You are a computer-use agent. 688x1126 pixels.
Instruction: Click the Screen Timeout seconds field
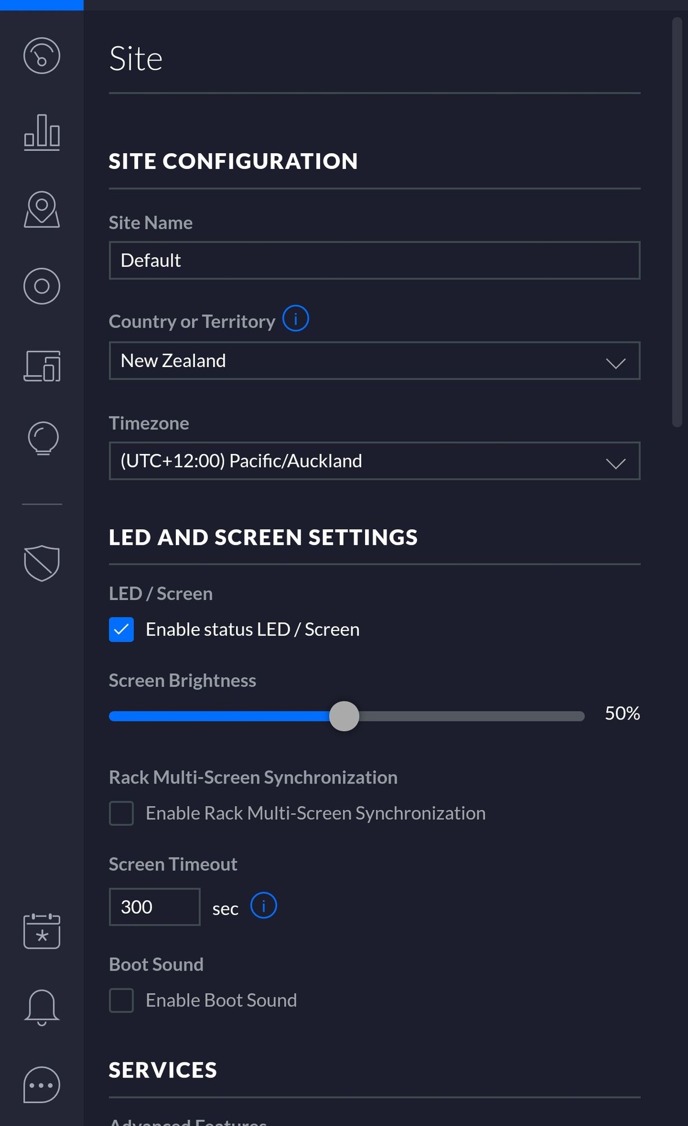[154, 907]
